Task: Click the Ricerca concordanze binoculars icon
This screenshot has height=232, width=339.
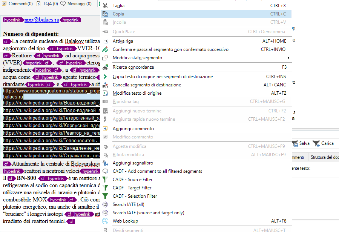Action: [x=105, y=67]
